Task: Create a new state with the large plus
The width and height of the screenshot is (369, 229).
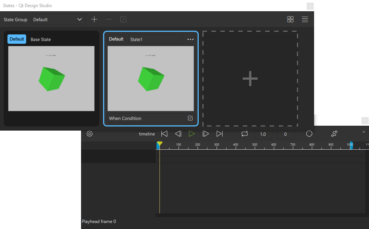Action: coord(250,79)
